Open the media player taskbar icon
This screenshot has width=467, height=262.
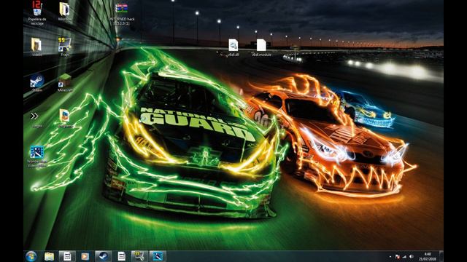coord(85,256)
